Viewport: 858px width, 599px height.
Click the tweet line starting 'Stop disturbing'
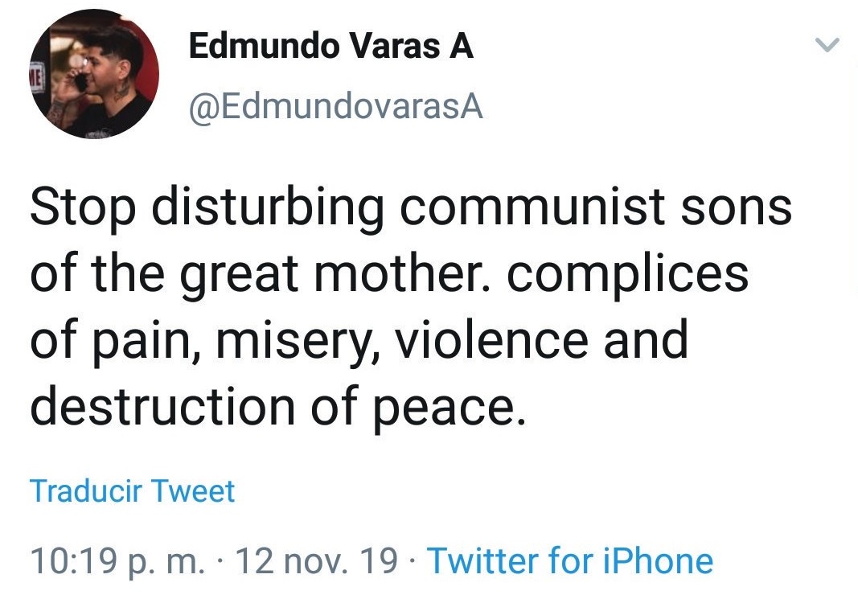pos(411,208)
